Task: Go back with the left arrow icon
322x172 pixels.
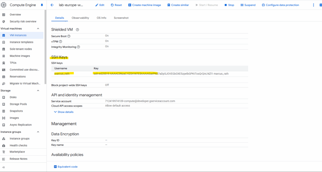Action: 52,5
